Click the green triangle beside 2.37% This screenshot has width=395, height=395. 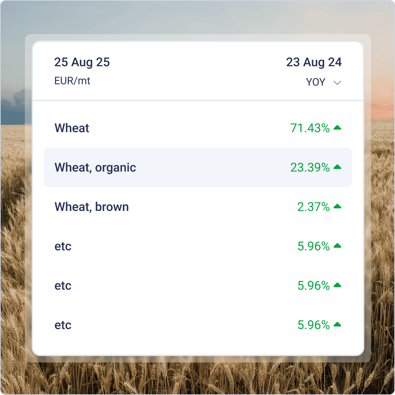tap(337, 206)
